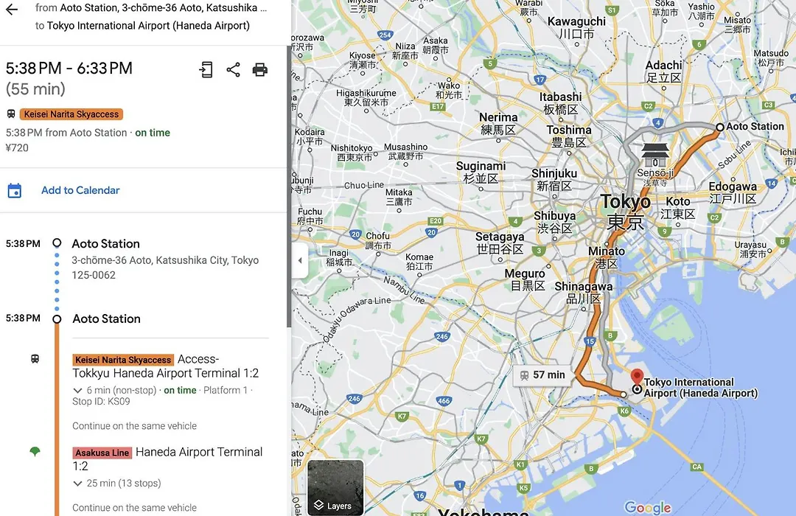Click the Urayasu label on map

tap(751, 249)
